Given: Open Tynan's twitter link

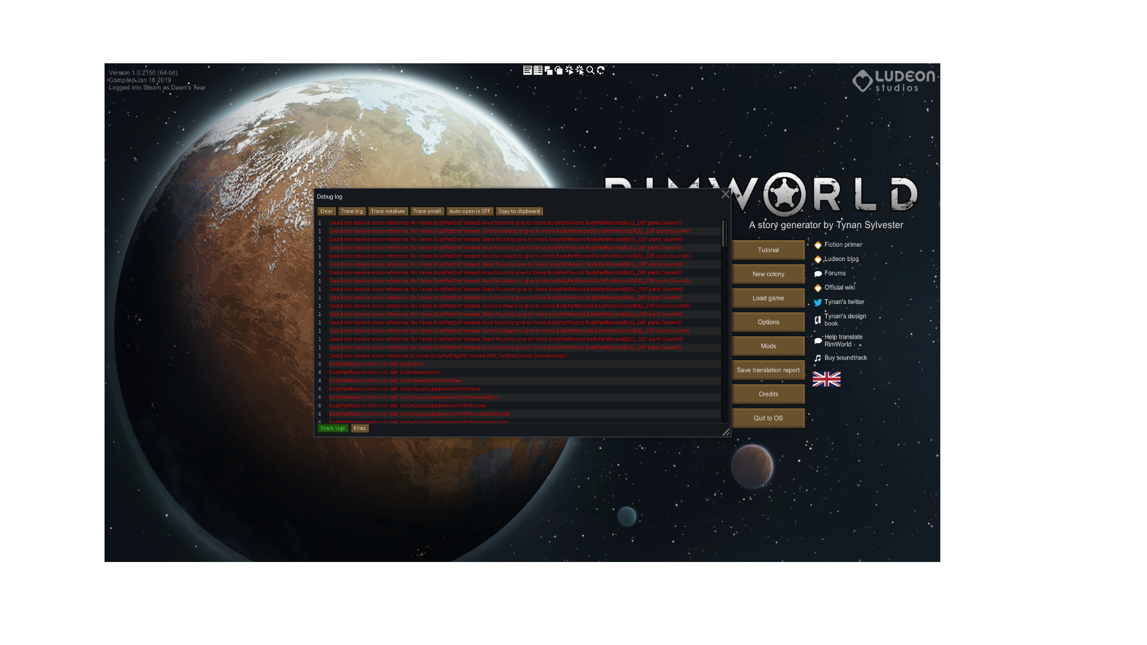Looking at the screenshot, I should [839, 302].
